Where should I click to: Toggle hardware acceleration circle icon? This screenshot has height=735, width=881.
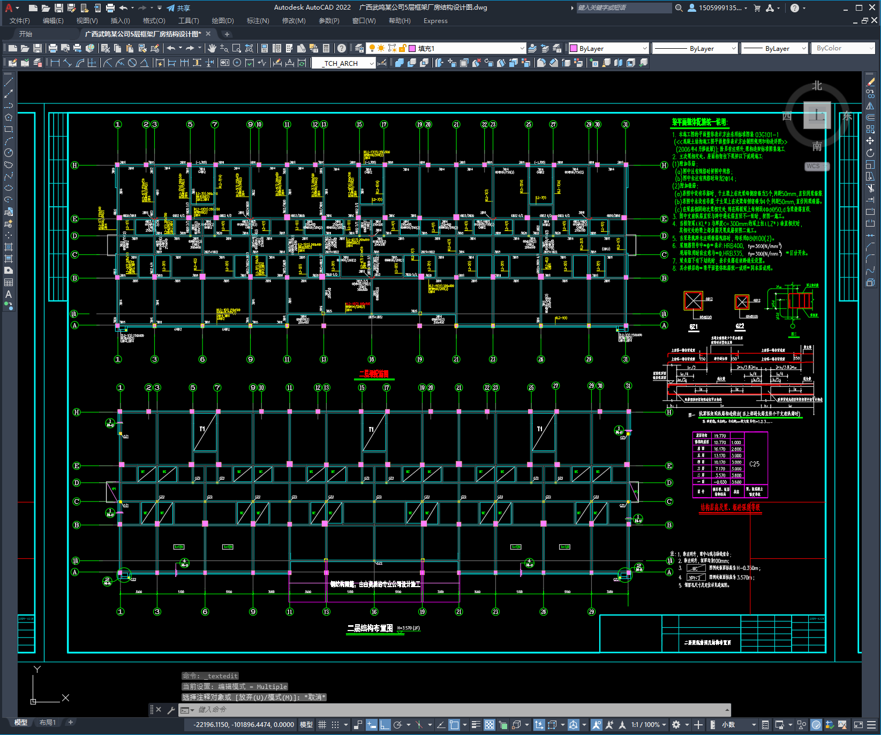(816, 725)
